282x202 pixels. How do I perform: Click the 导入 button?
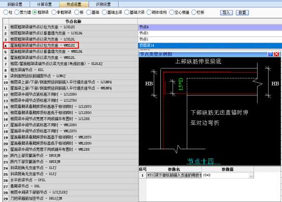[x=227, y=13]
